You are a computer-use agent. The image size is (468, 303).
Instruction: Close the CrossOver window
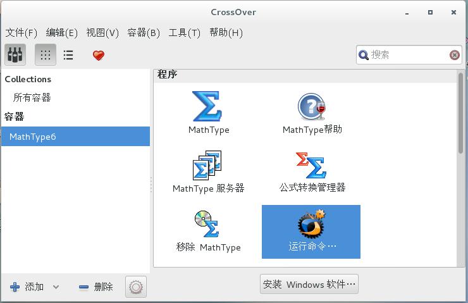(453, 13)
